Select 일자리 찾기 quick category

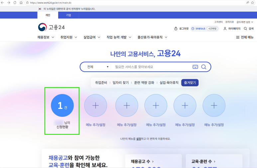point(121,83)
